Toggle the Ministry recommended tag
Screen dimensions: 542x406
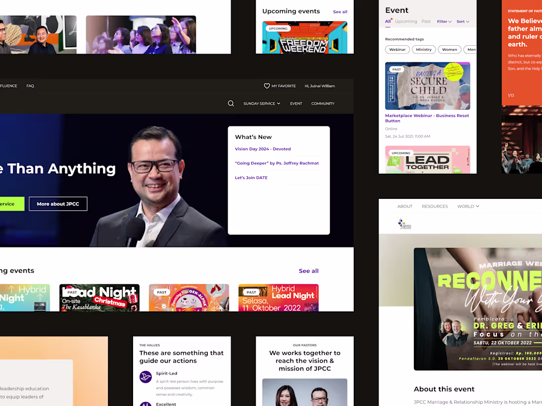click(x=424, y=49)
